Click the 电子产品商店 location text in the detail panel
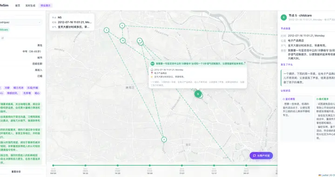 [296, 41]
